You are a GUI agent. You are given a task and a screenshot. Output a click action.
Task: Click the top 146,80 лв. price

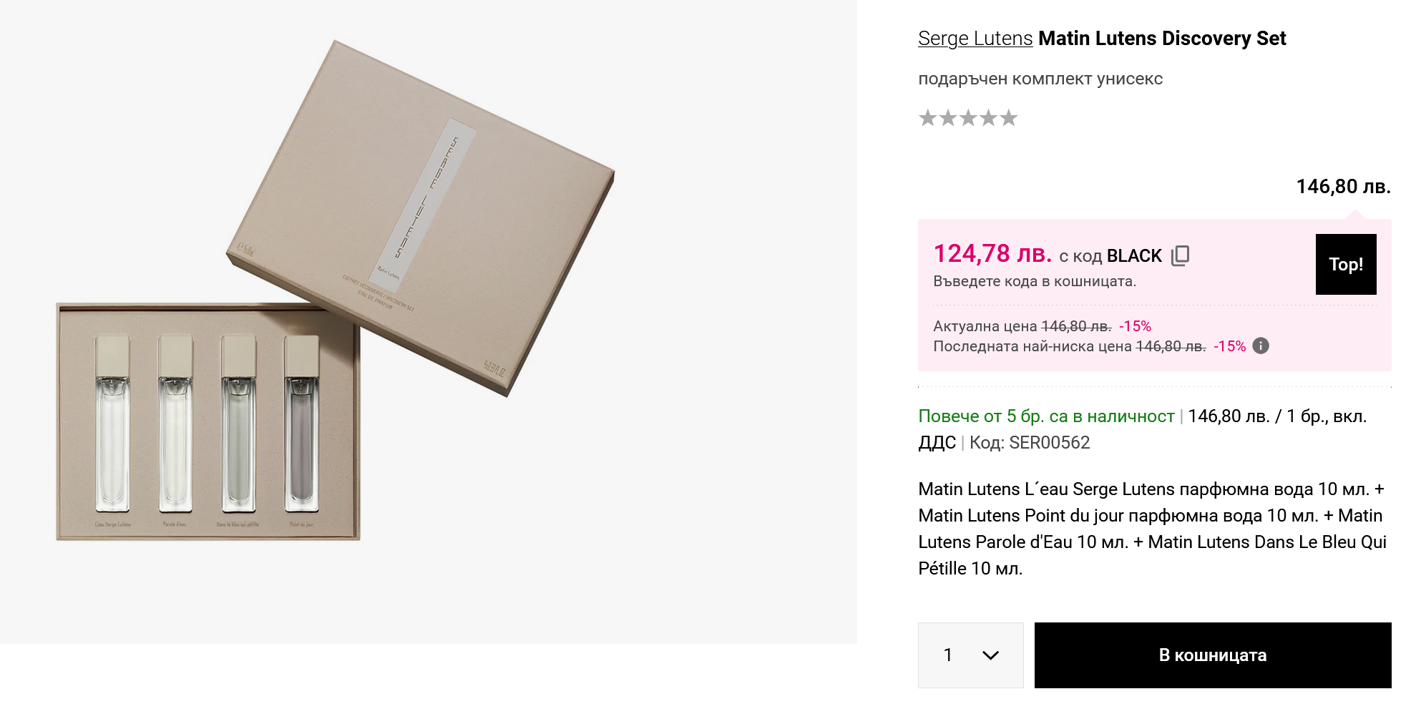pos(1343,187)
